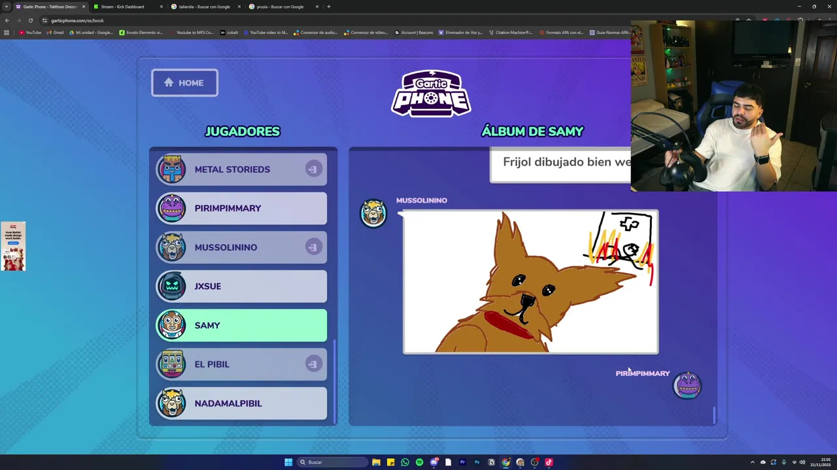Open the apps grid in bookmarks bar

(x=7, y=33)
